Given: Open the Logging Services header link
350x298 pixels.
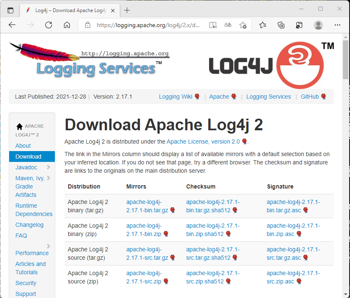Looking at the screenshot, I should tap(269, 97).
